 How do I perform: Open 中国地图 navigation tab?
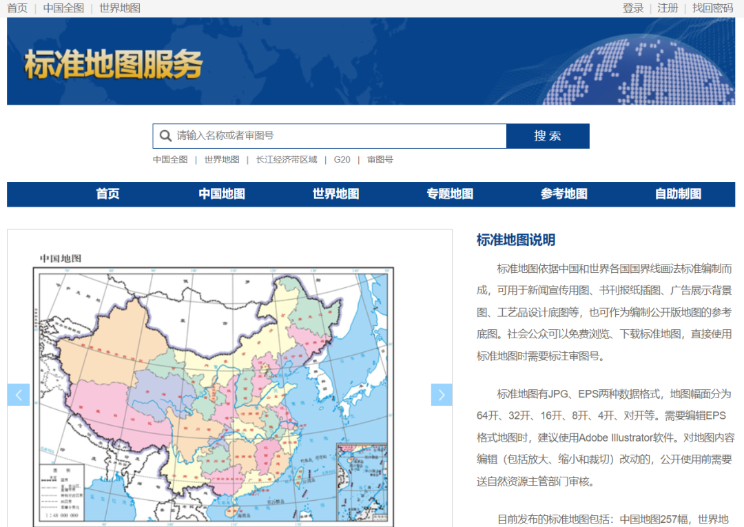(x=222, y=194)
